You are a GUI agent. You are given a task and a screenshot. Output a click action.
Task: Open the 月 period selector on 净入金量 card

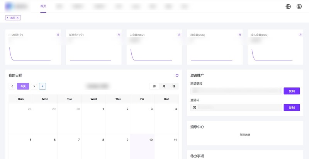click(x=300, y=35)
